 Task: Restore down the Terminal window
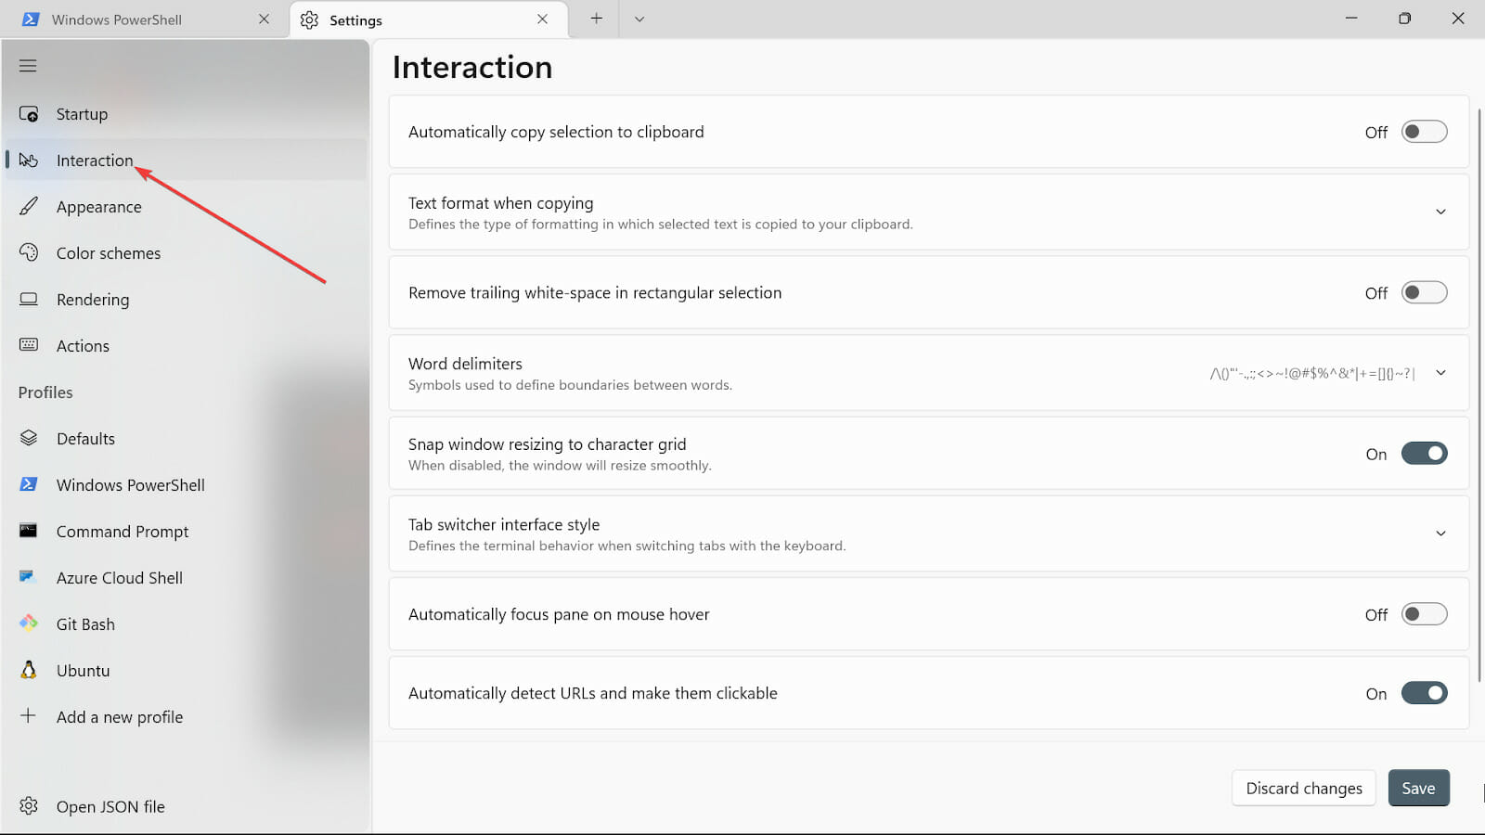[1404, 19]
